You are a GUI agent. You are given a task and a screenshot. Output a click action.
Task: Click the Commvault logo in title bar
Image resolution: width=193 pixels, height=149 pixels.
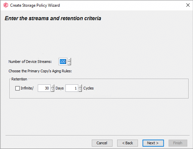tap(6, 5)
